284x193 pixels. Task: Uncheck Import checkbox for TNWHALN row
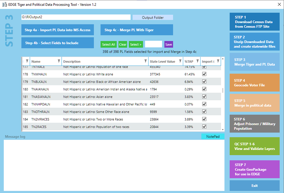click(x=204, y=74)
